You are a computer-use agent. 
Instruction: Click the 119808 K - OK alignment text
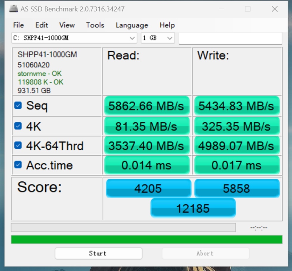[41, 82]
